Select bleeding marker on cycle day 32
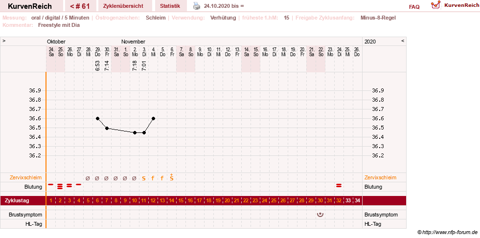480x238 pixels. point(339,185)
